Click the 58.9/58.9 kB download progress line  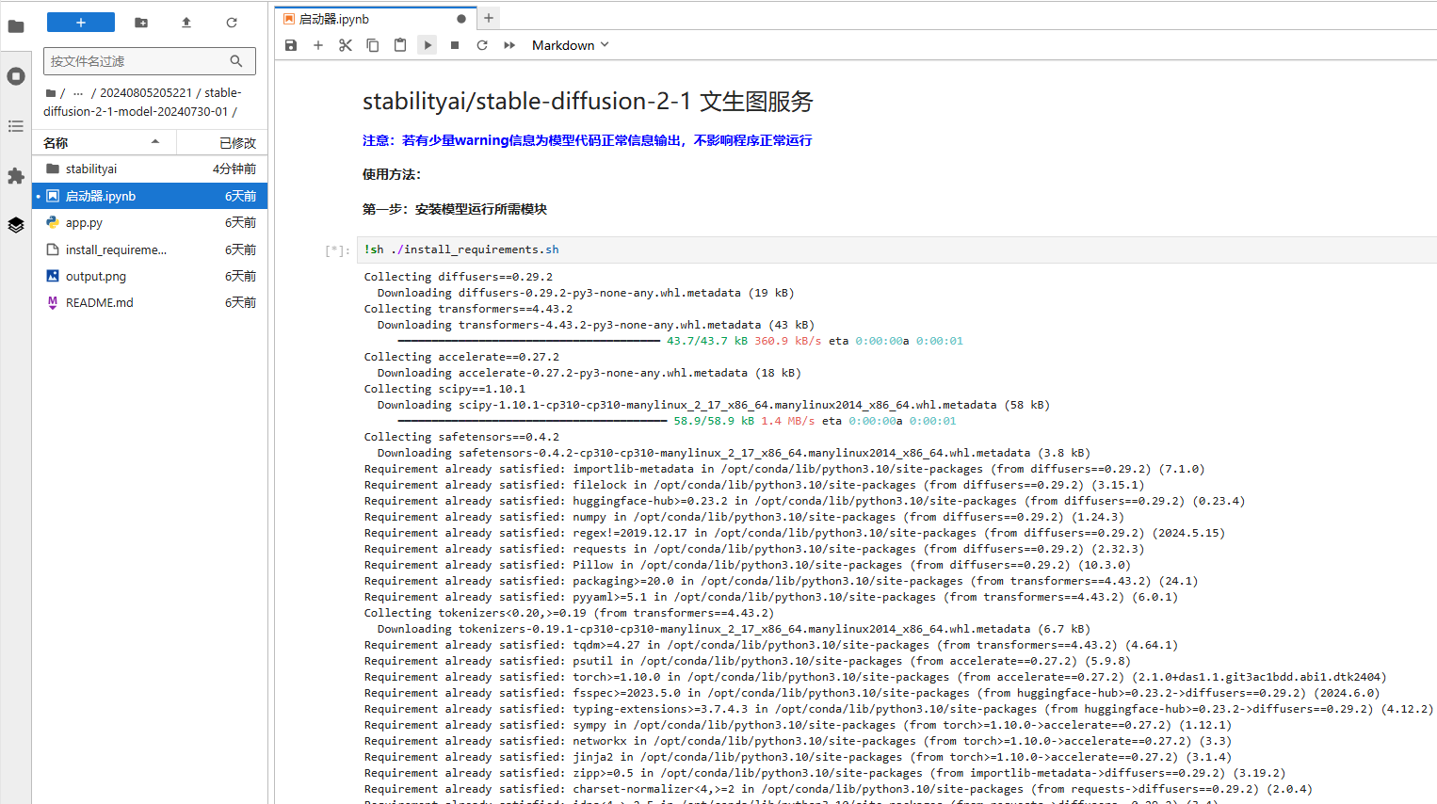(676, 421)
